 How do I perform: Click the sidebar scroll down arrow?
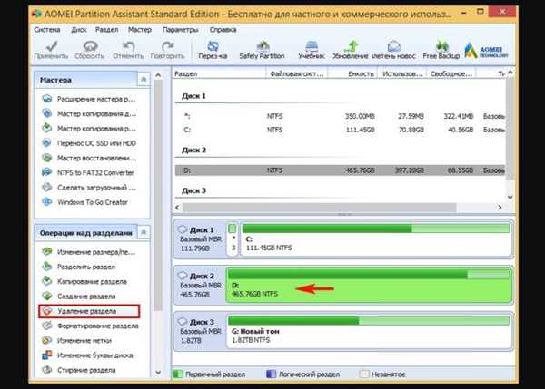coord(158,373)
